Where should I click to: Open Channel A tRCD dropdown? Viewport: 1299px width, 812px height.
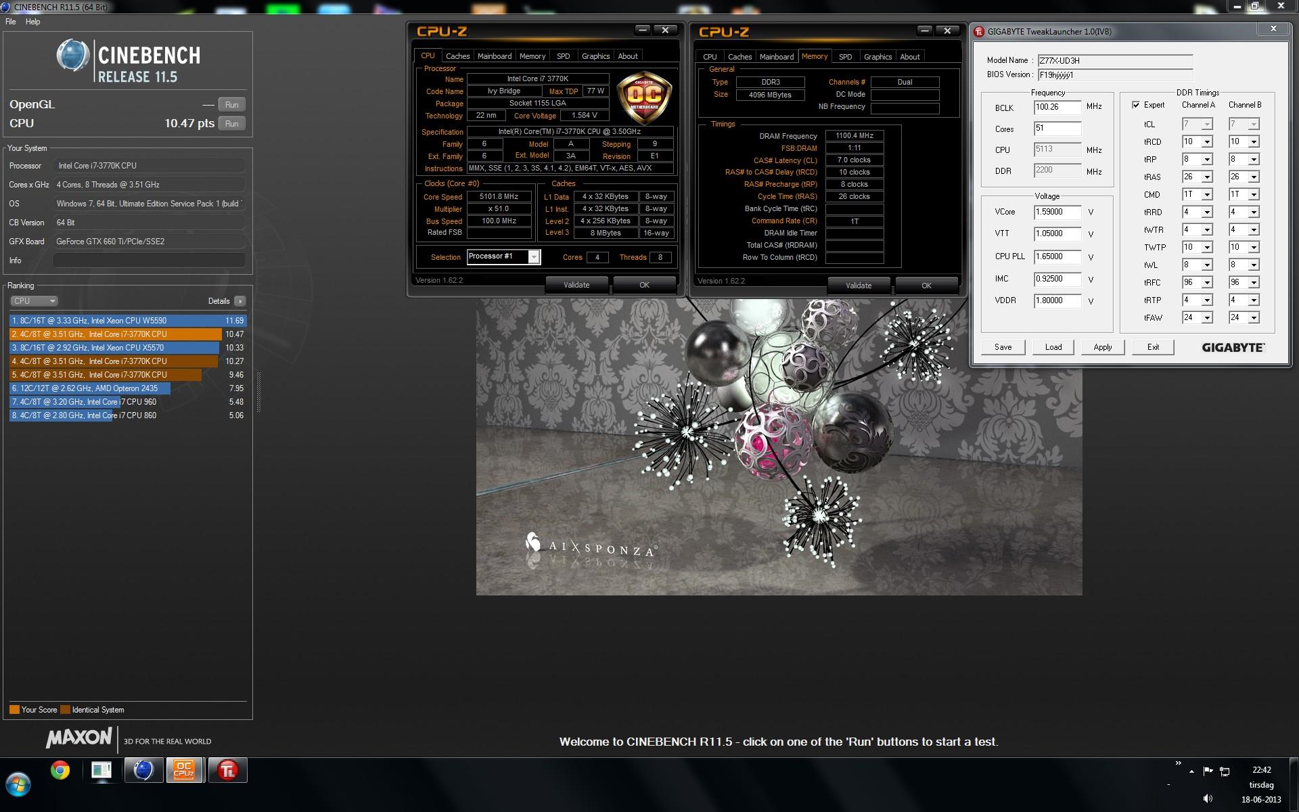pos(1207,142)
